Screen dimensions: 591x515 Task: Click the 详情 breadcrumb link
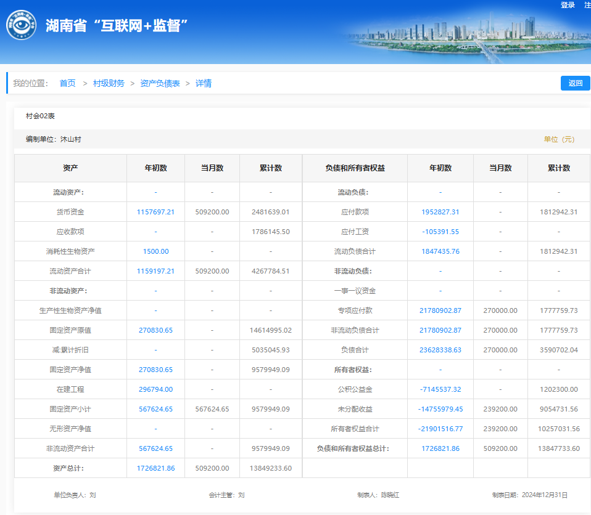pos(204,83)
